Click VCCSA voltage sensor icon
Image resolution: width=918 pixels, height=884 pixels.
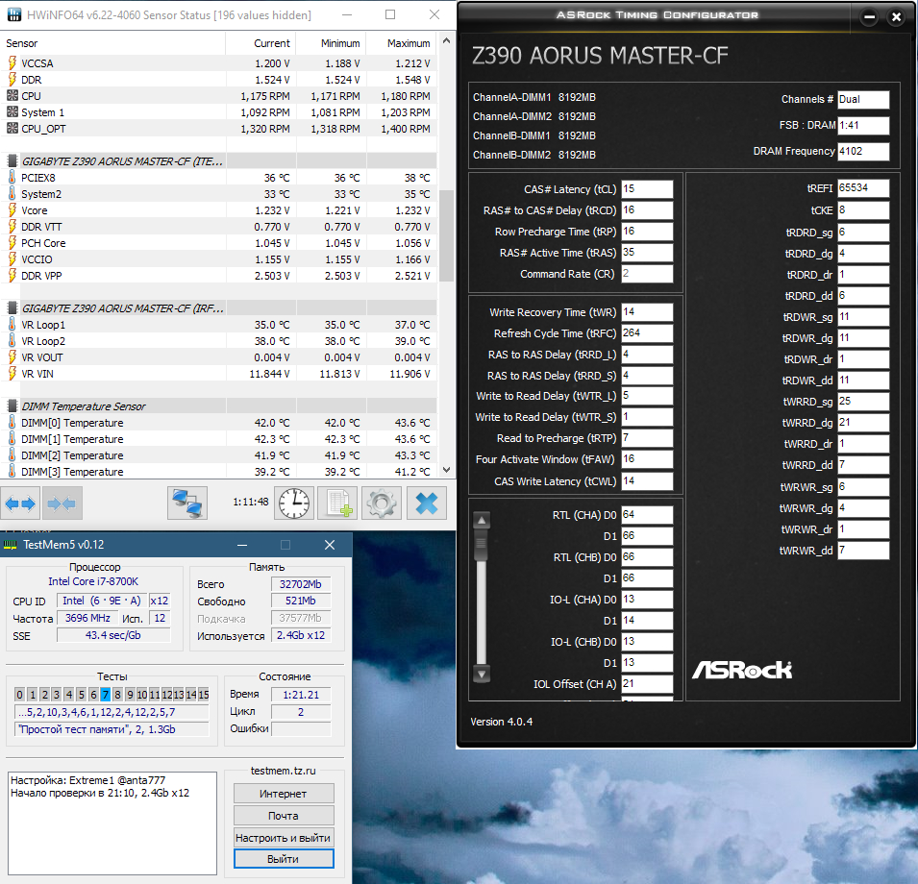pyautogui.click(x=12, y=62)
